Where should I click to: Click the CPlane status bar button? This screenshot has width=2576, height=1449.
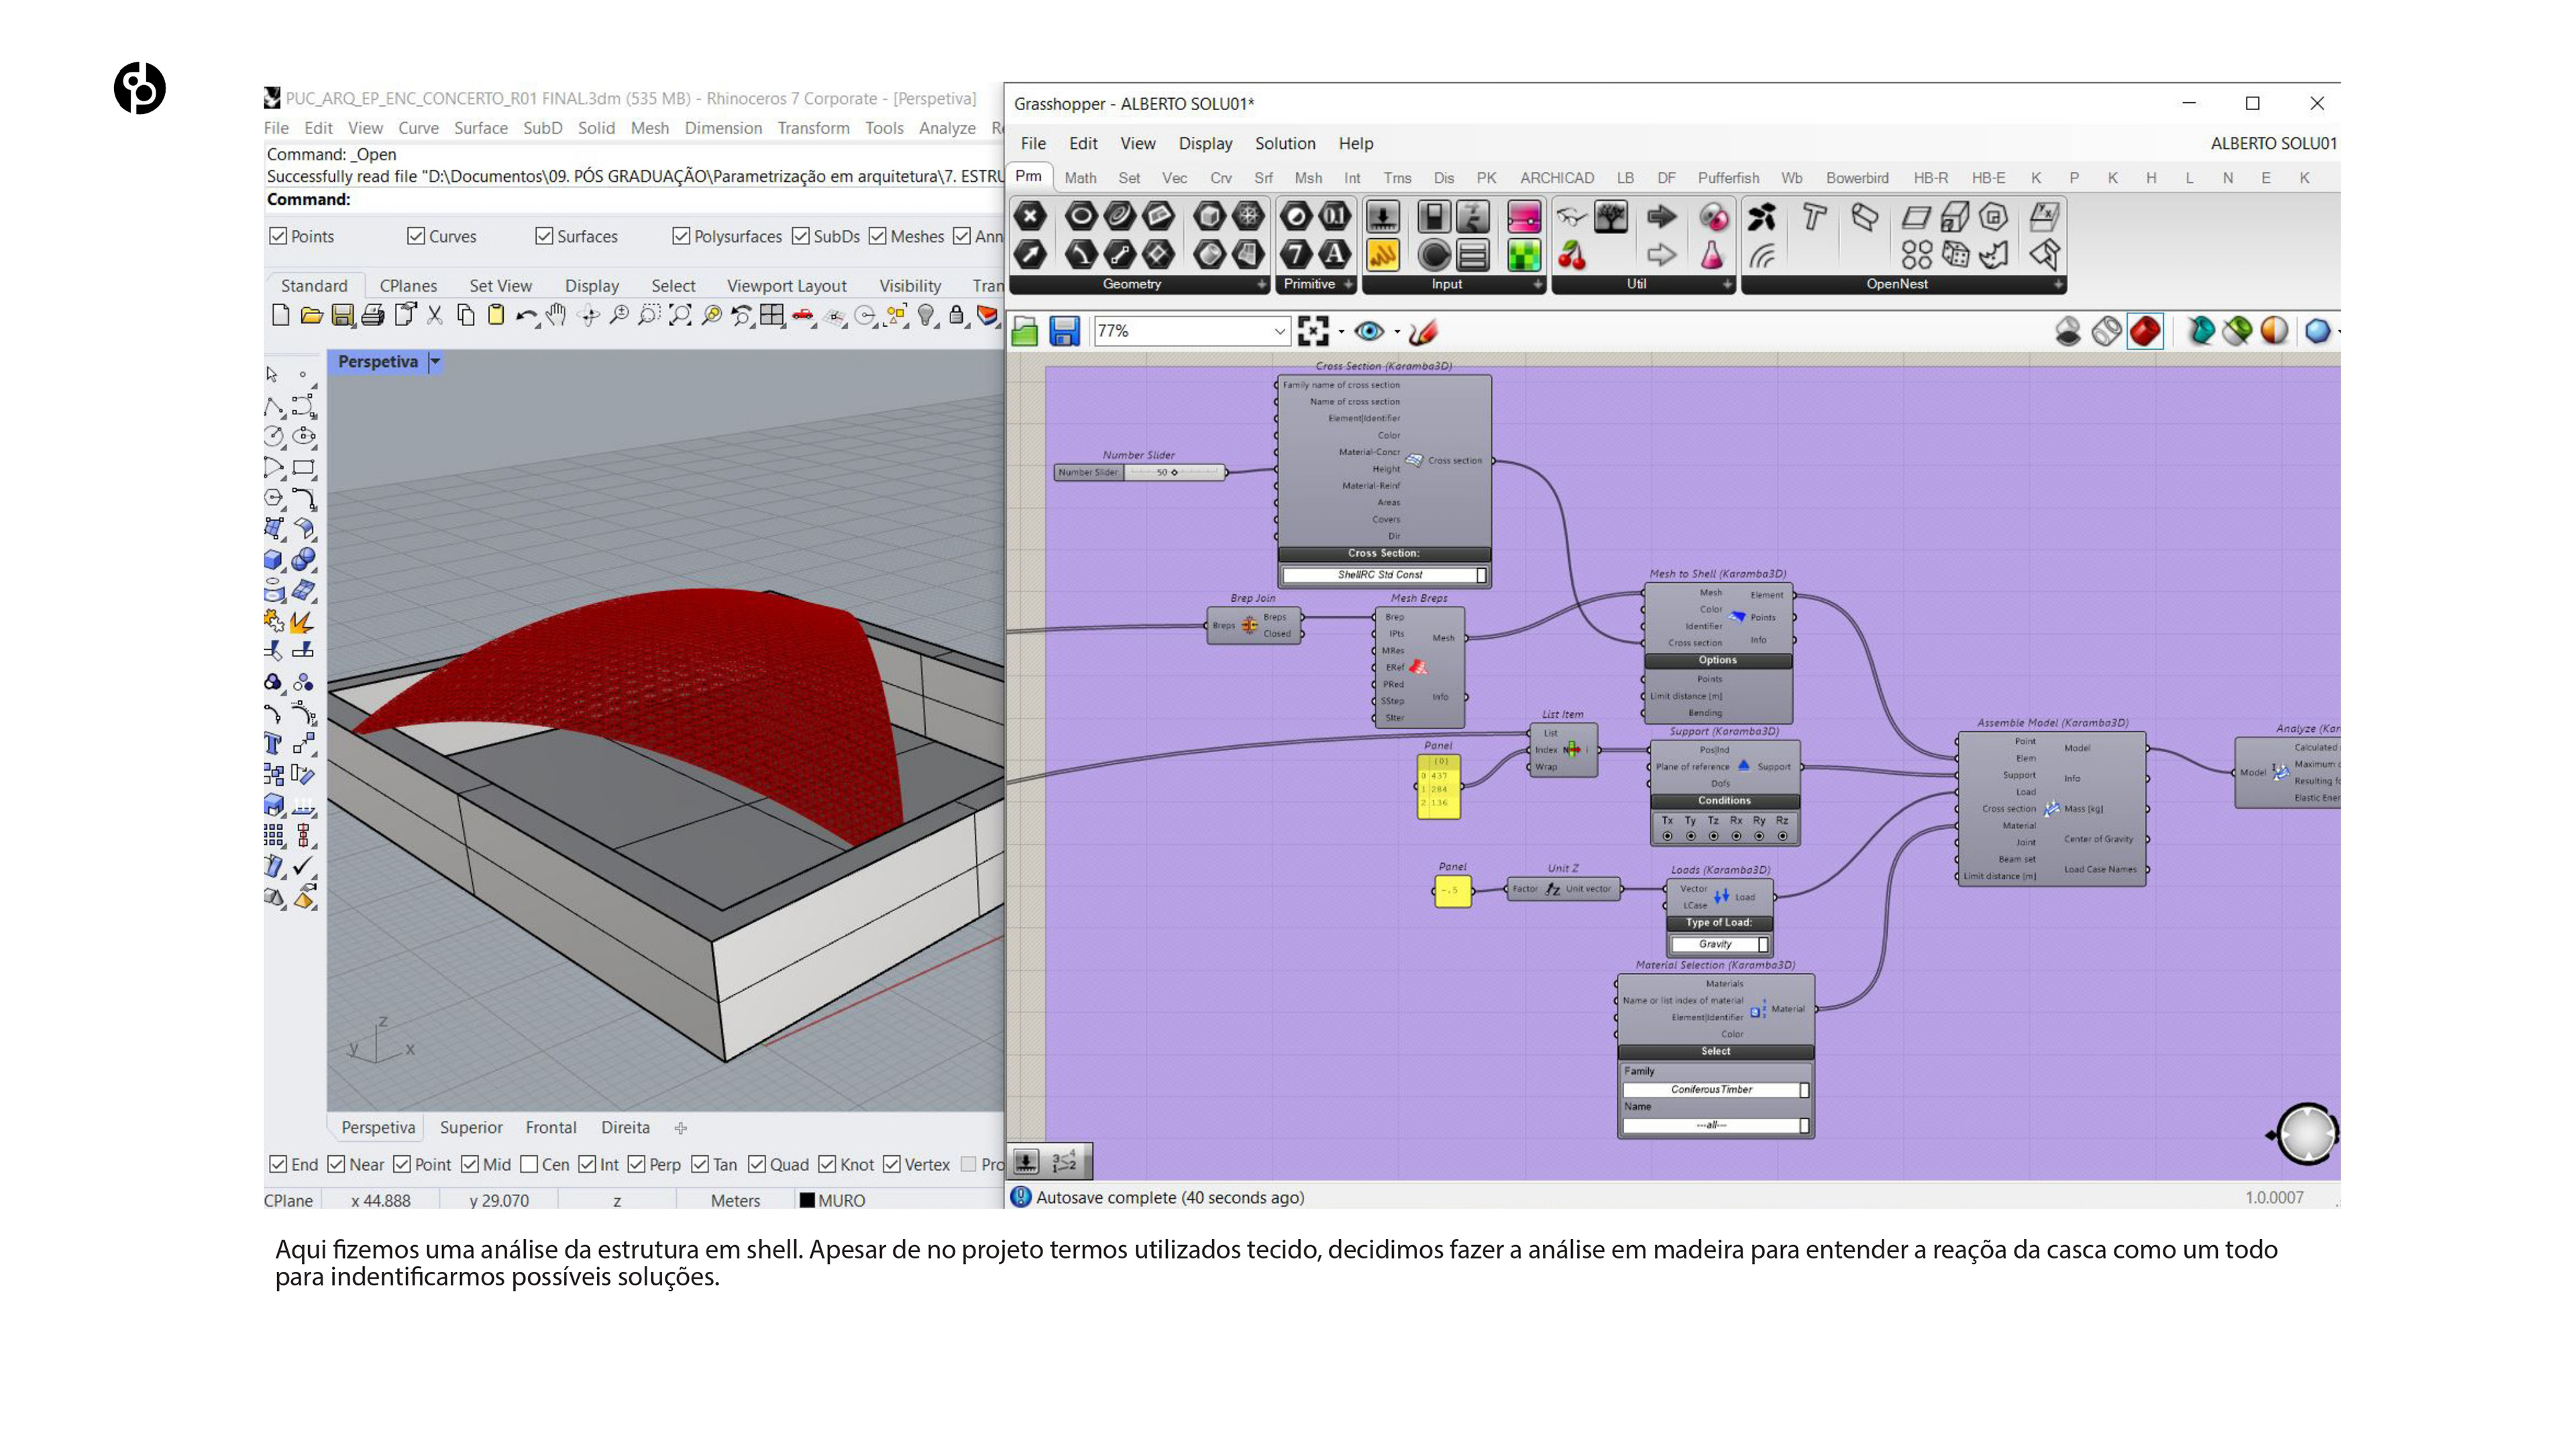coord(288,1200)
